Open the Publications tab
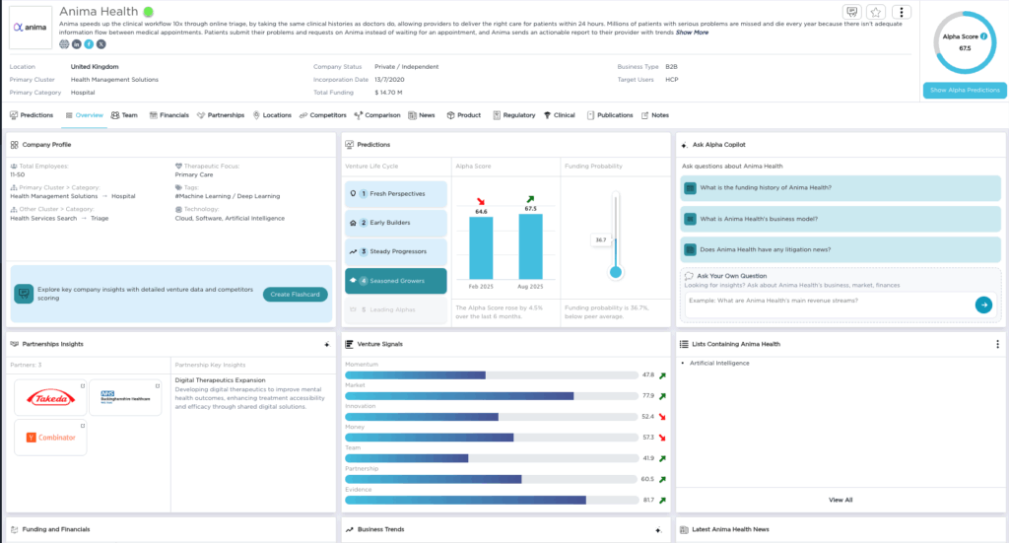 [610, 115]
